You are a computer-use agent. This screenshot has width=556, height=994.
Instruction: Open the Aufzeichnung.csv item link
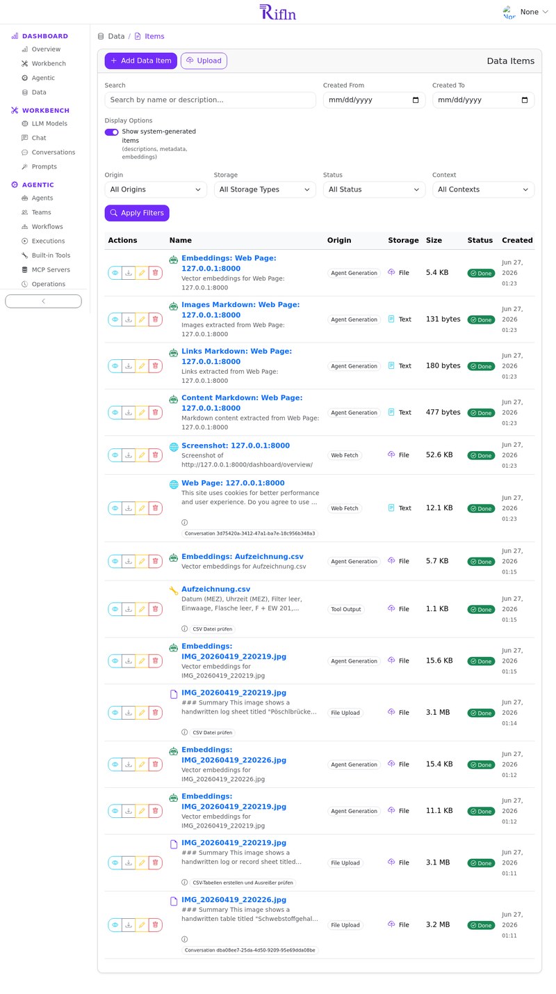click(215, 590)
